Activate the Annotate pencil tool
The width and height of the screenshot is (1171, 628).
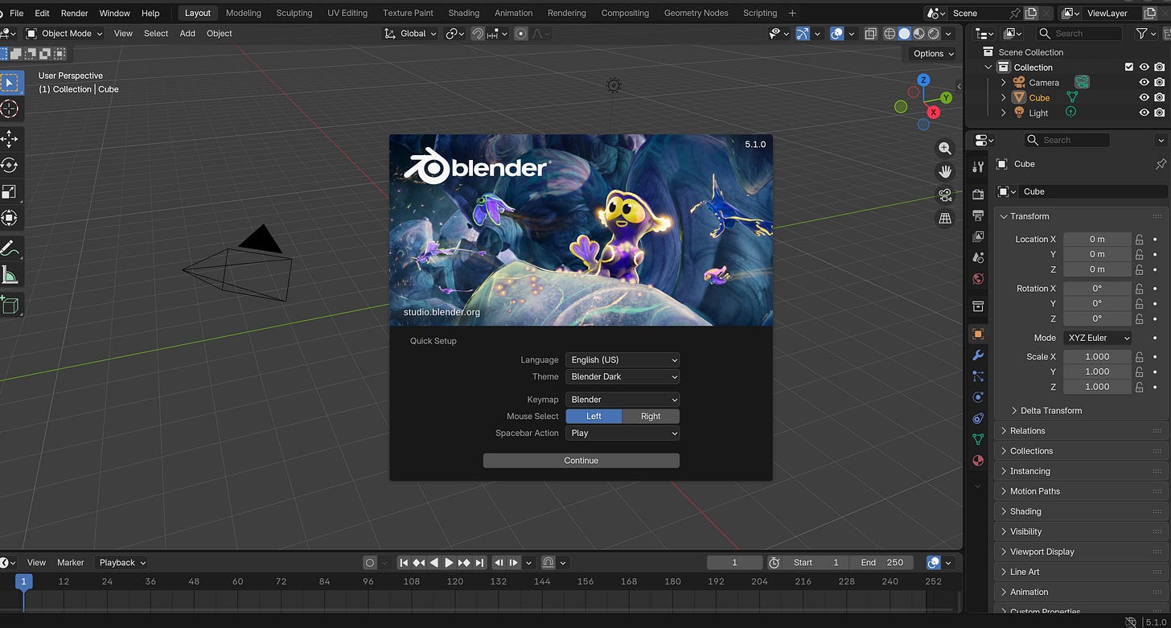pyautogui.click(x=10, y=249)
